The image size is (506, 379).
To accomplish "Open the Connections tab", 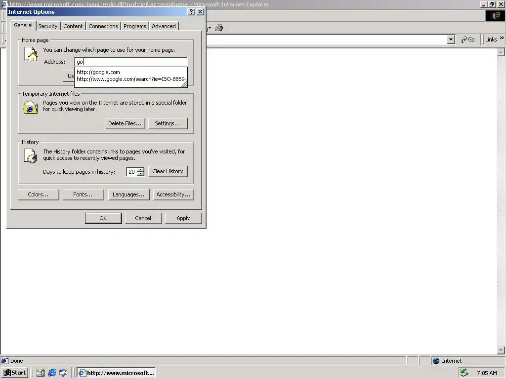I will pos(103,26).
